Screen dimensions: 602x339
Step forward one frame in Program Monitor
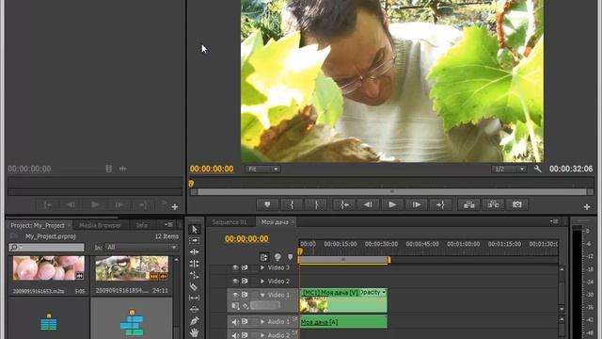pos(416,205)
